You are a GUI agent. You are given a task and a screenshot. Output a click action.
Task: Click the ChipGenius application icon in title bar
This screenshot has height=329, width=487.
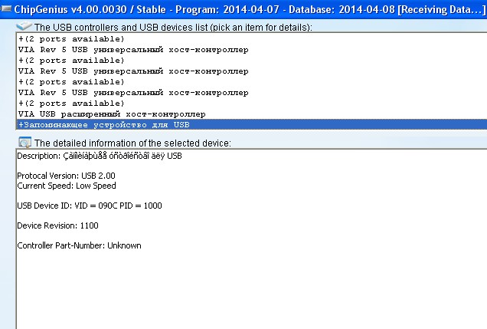pyautogui.click(x=5, y=8)
